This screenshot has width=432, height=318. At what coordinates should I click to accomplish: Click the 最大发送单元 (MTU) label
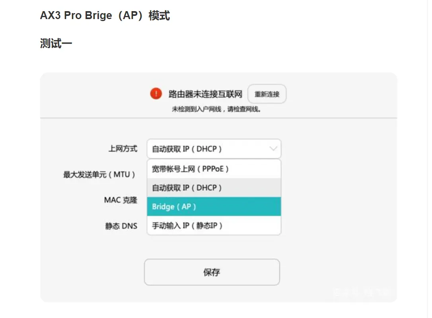(x=99, y=175)
